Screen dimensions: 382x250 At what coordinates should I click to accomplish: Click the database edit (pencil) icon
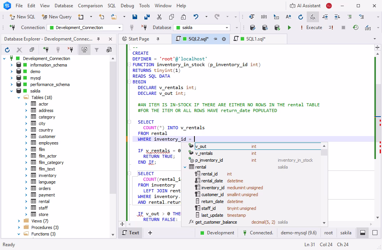pyautogui.click(x=253, y=28)
